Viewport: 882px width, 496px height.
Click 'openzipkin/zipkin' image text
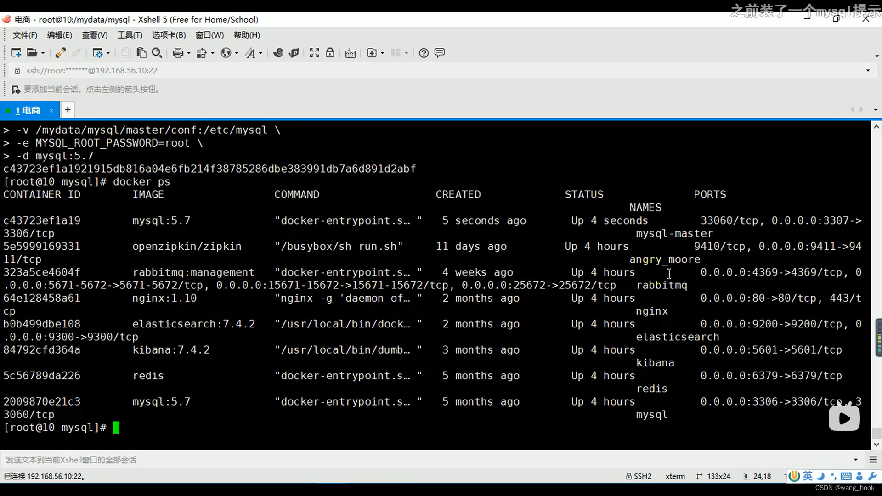tap(187, 247)
